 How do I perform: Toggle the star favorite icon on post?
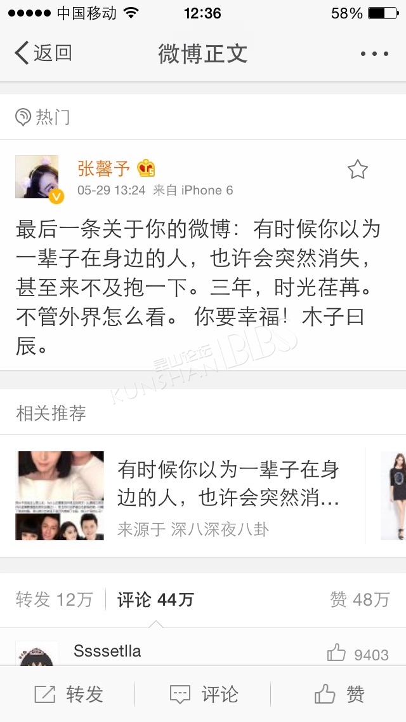(357, 170)
